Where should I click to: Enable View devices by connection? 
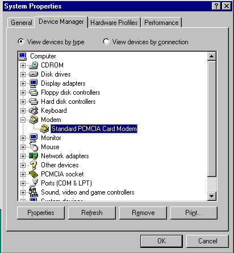tap(106, 41)
